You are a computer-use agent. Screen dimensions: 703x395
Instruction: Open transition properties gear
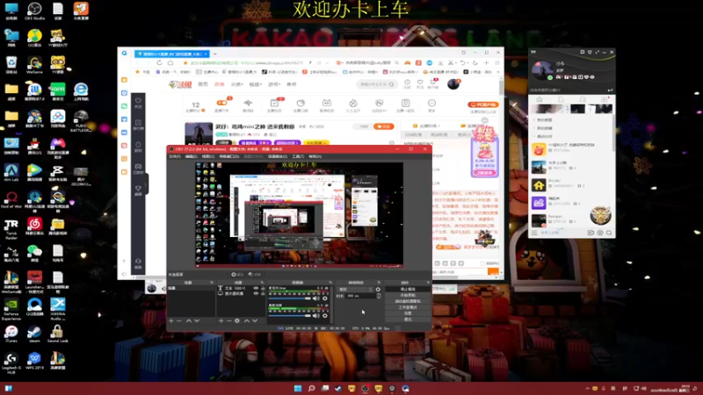coord(378,290)
